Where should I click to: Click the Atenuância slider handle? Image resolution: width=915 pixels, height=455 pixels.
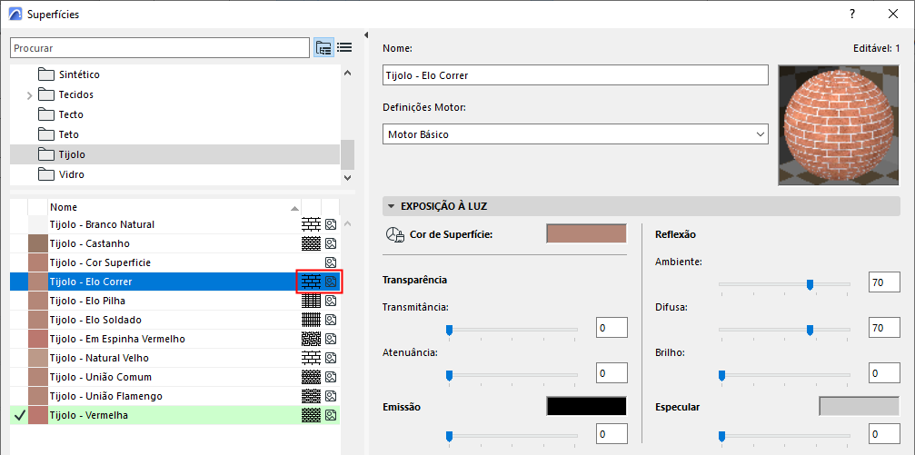pos(450,375)
